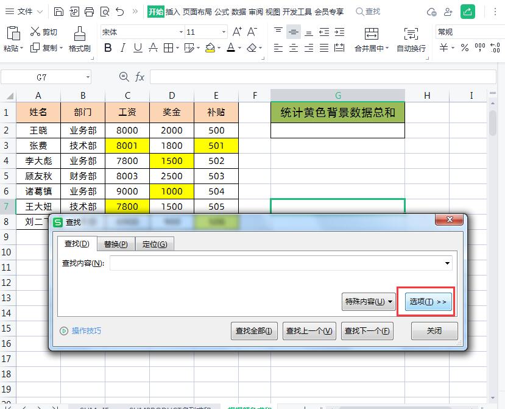Toggle Bold formatting
This screenshot has height=409, width=505.
pyautogui.click(x=108, y=48)
